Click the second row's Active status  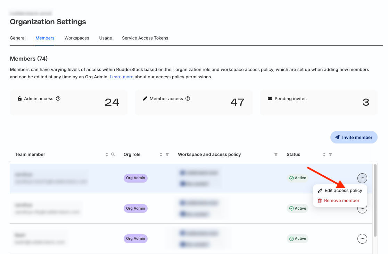click(298, 208)
